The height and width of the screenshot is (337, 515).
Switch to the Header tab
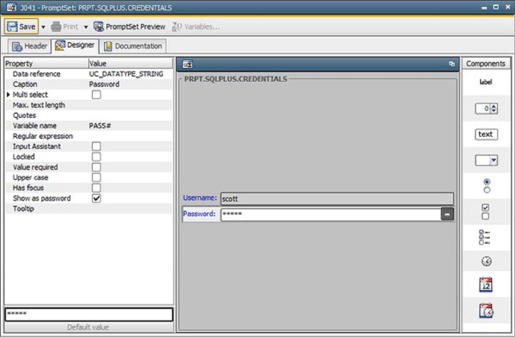(x=30, y=46)
